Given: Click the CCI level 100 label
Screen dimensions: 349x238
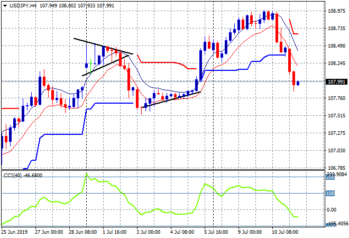Looking at the screenshot, I should coord(330,193).
